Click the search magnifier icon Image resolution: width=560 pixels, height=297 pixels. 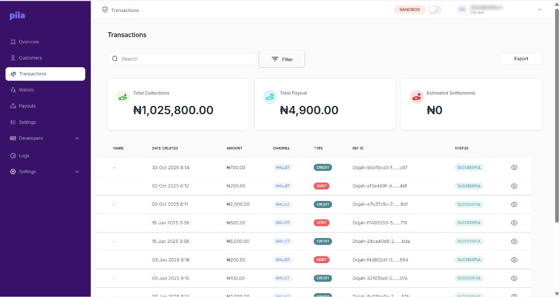point(115,59)
